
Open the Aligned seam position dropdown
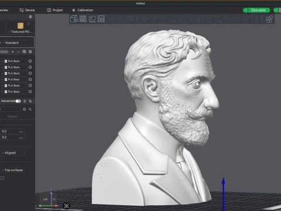[13, 153]
